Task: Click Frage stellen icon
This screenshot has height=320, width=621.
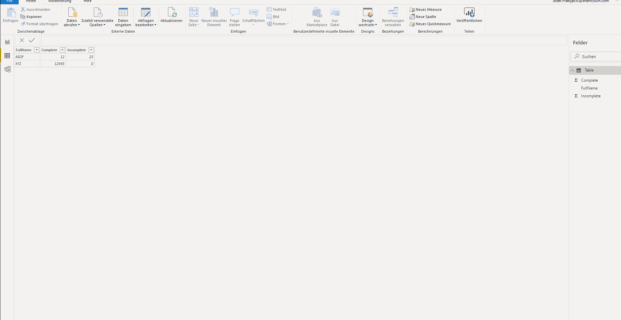Action: pos(234,12)
